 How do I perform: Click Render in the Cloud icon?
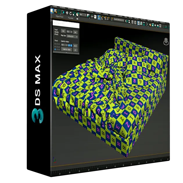(x=158, y=26)
